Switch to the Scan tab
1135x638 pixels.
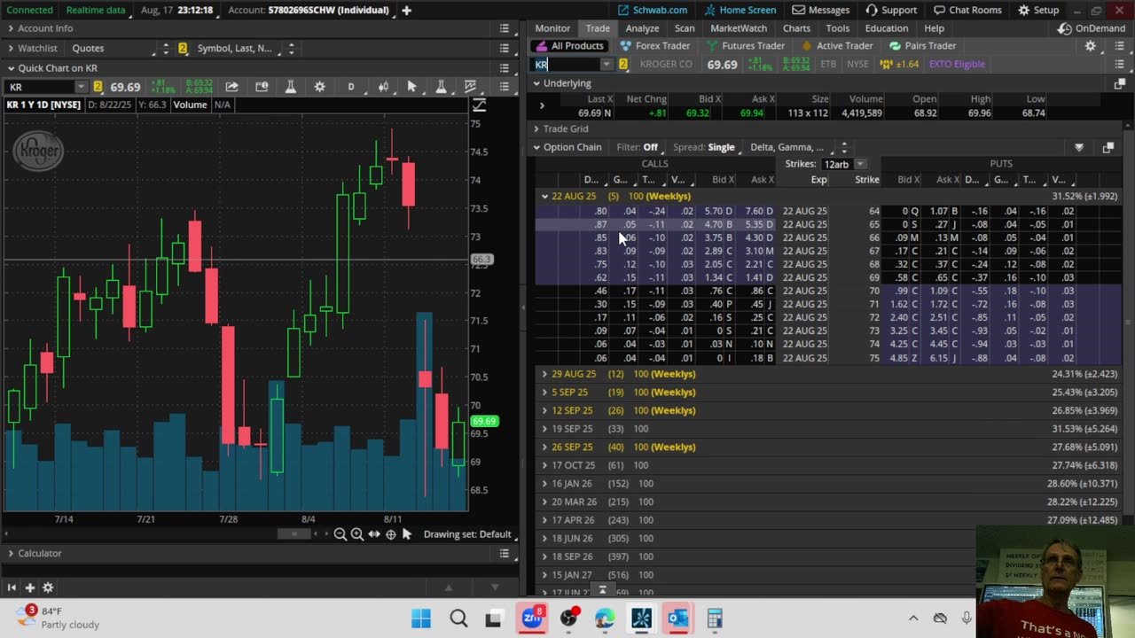(685, 28)
